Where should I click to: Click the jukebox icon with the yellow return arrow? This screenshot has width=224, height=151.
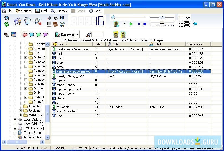[123, 34]
